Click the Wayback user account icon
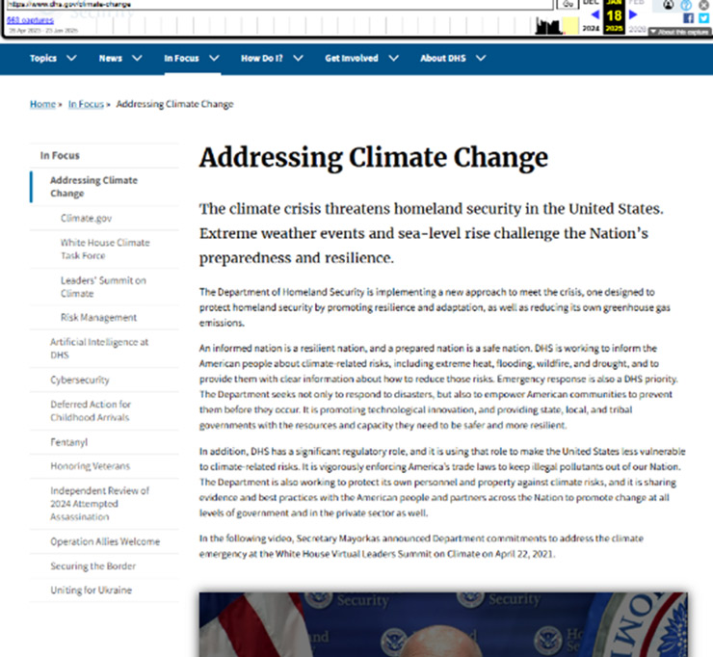 point(669,5)
